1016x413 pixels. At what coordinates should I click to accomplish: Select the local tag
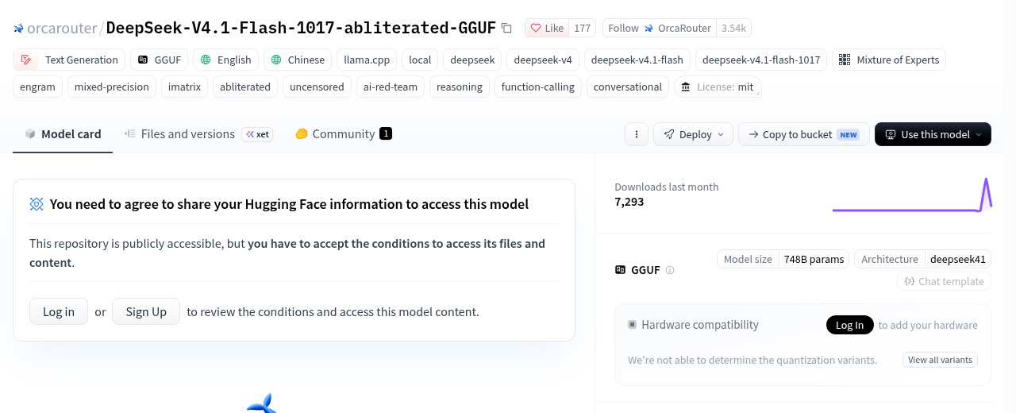tap(420, 60)
